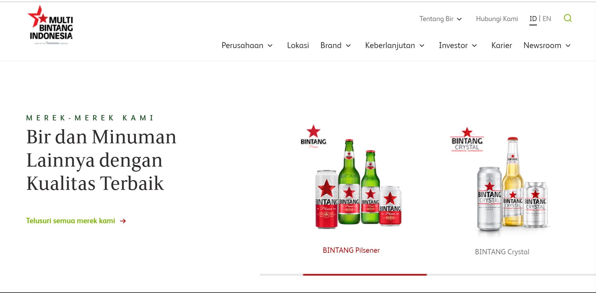Open the Newsroom menu
Image resolution: width=596 pixels, height=293 pixels.
pos(542,46)
